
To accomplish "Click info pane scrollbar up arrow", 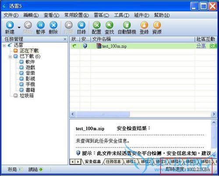I will click(x=214, y=122).
